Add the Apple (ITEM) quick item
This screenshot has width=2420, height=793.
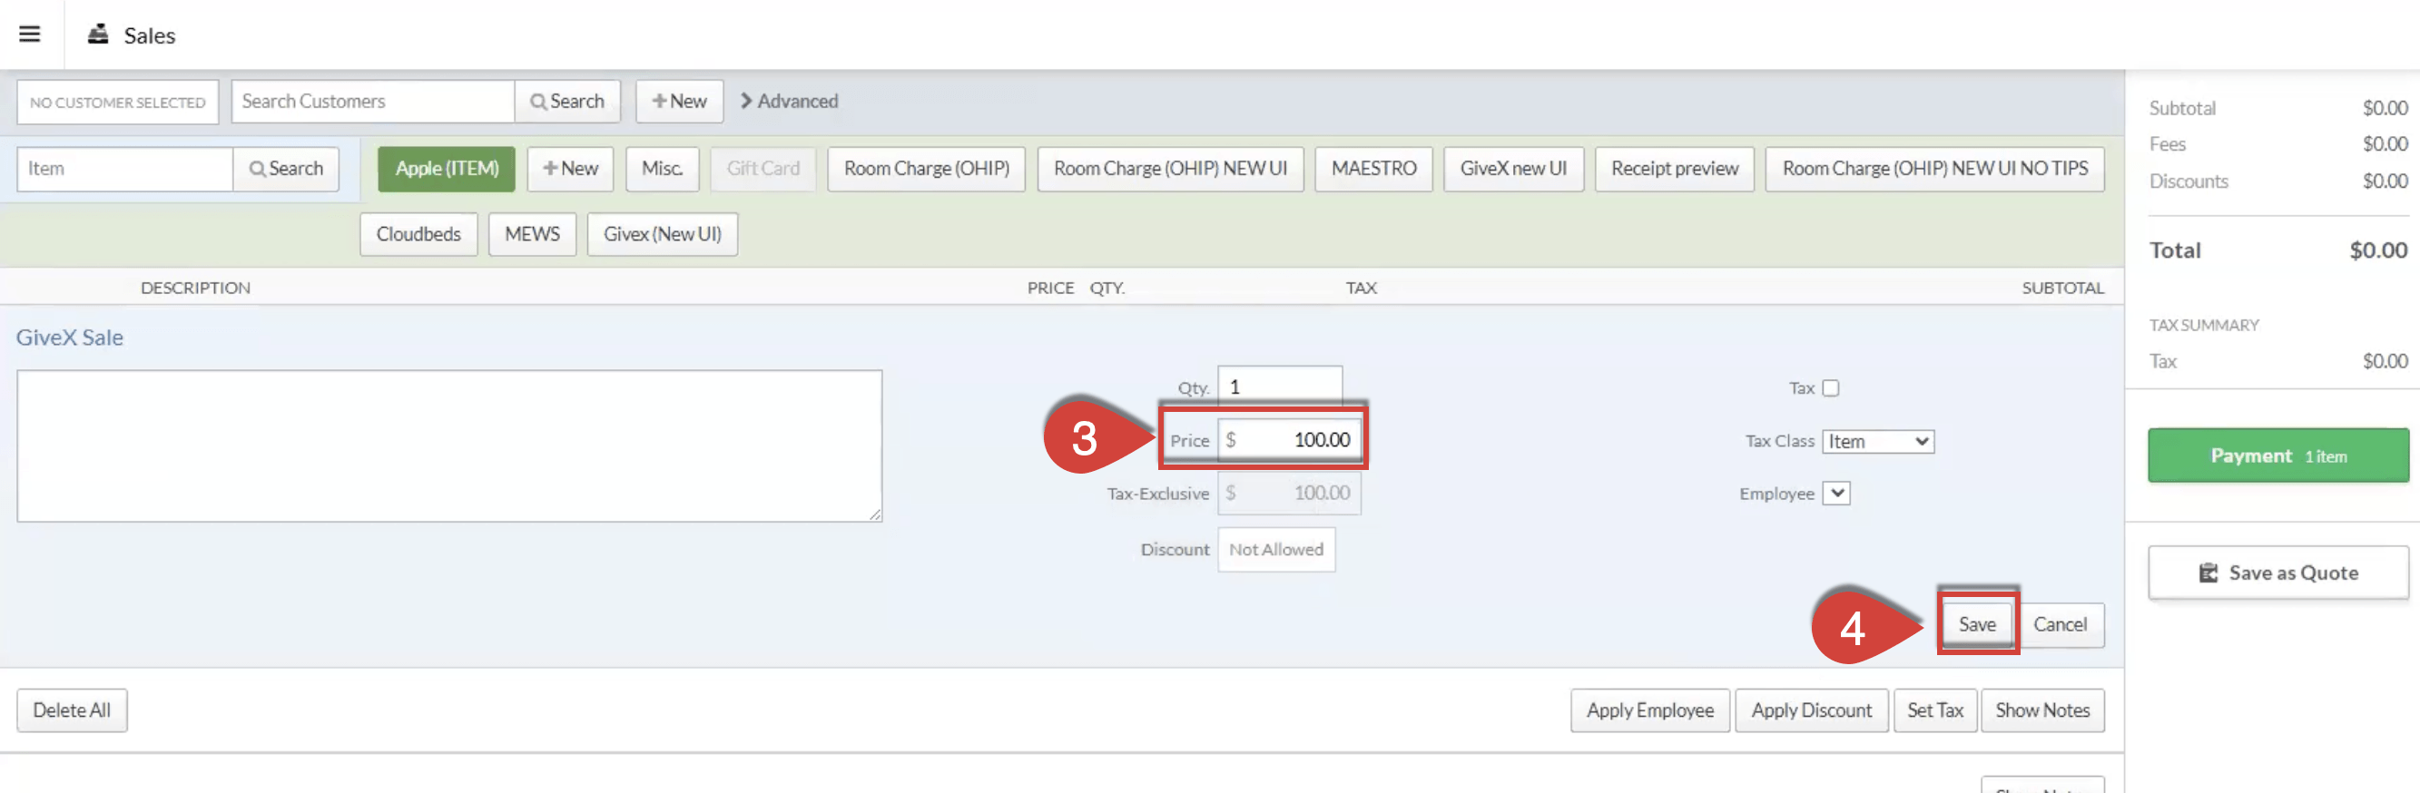pos(447,168)
